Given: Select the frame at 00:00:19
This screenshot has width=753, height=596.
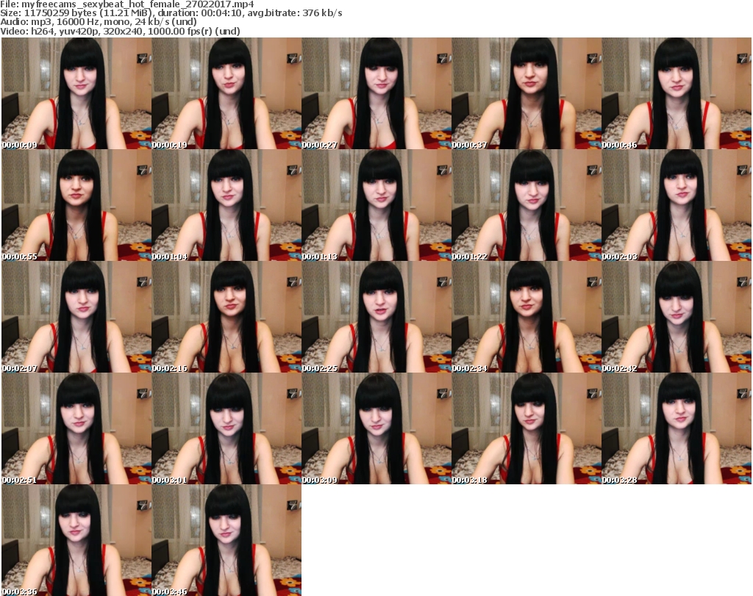Looking at the screenshot, I should coord(226,93).
